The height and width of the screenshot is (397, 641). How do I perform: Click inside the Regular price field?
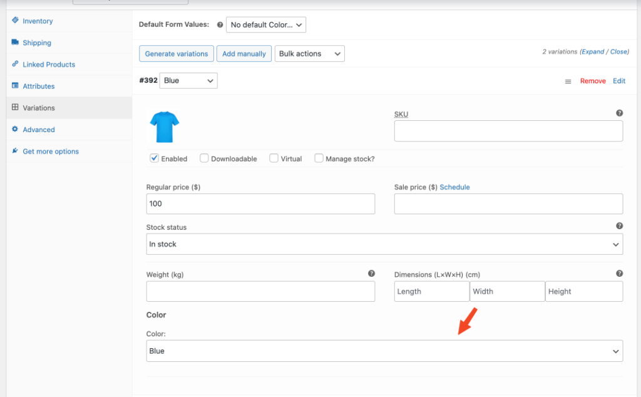coord(260,204)
